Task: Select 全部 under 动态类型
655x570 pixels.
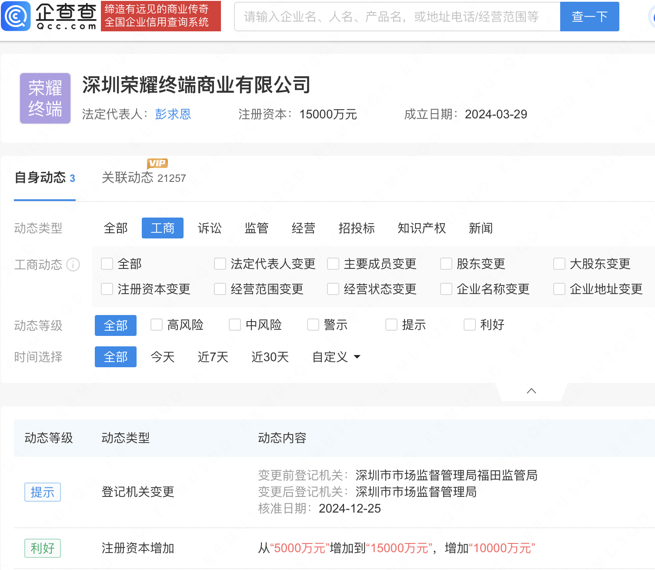Action: click(116, 228)
